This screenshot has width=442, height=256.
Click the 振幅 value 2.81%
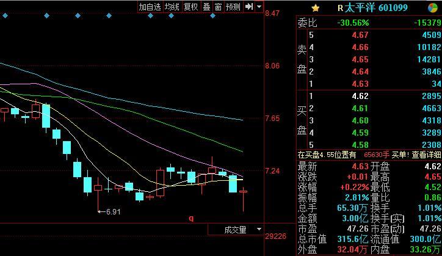357,197
